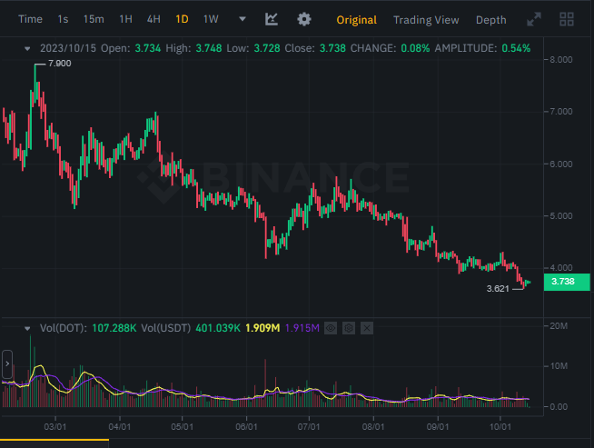
Task: Open the technical indicators chart icon
Action: point(272,19)
